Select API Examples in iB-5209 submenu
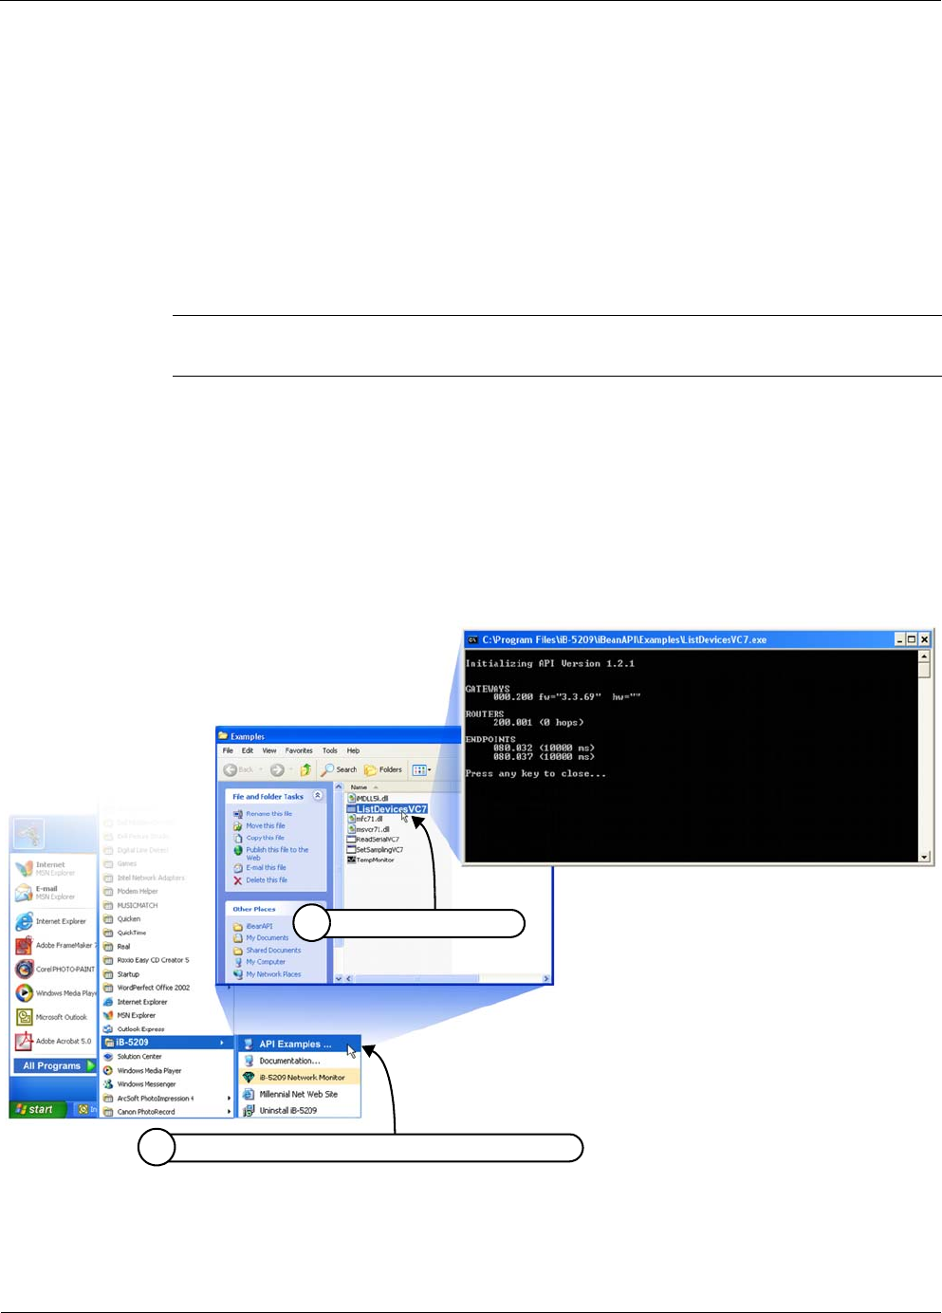The height and width of the screenshot is (1313, 942). (299, 1044)
